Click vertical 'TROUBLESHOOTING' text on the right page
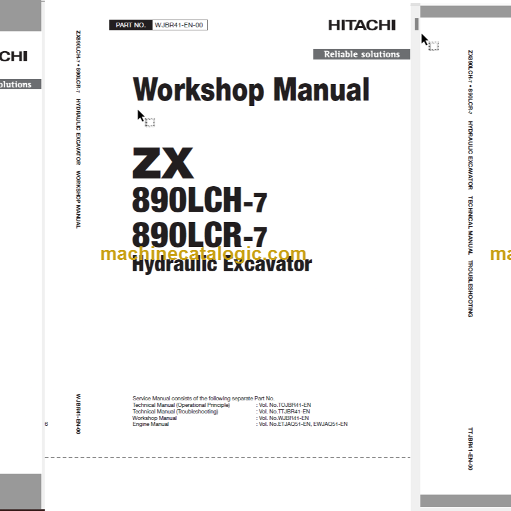This screenshot has width=511, height=511. click(471, 289)
